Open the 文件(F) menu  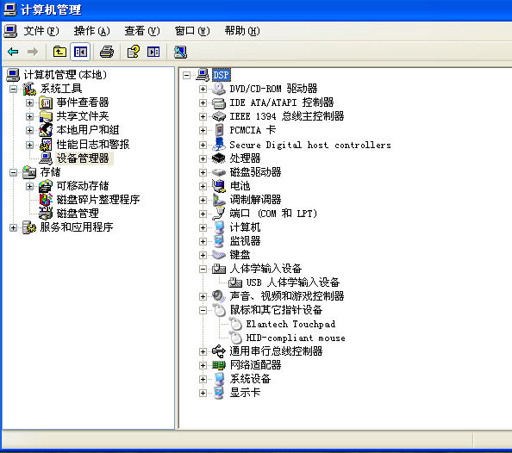click(x=41, y=31)
